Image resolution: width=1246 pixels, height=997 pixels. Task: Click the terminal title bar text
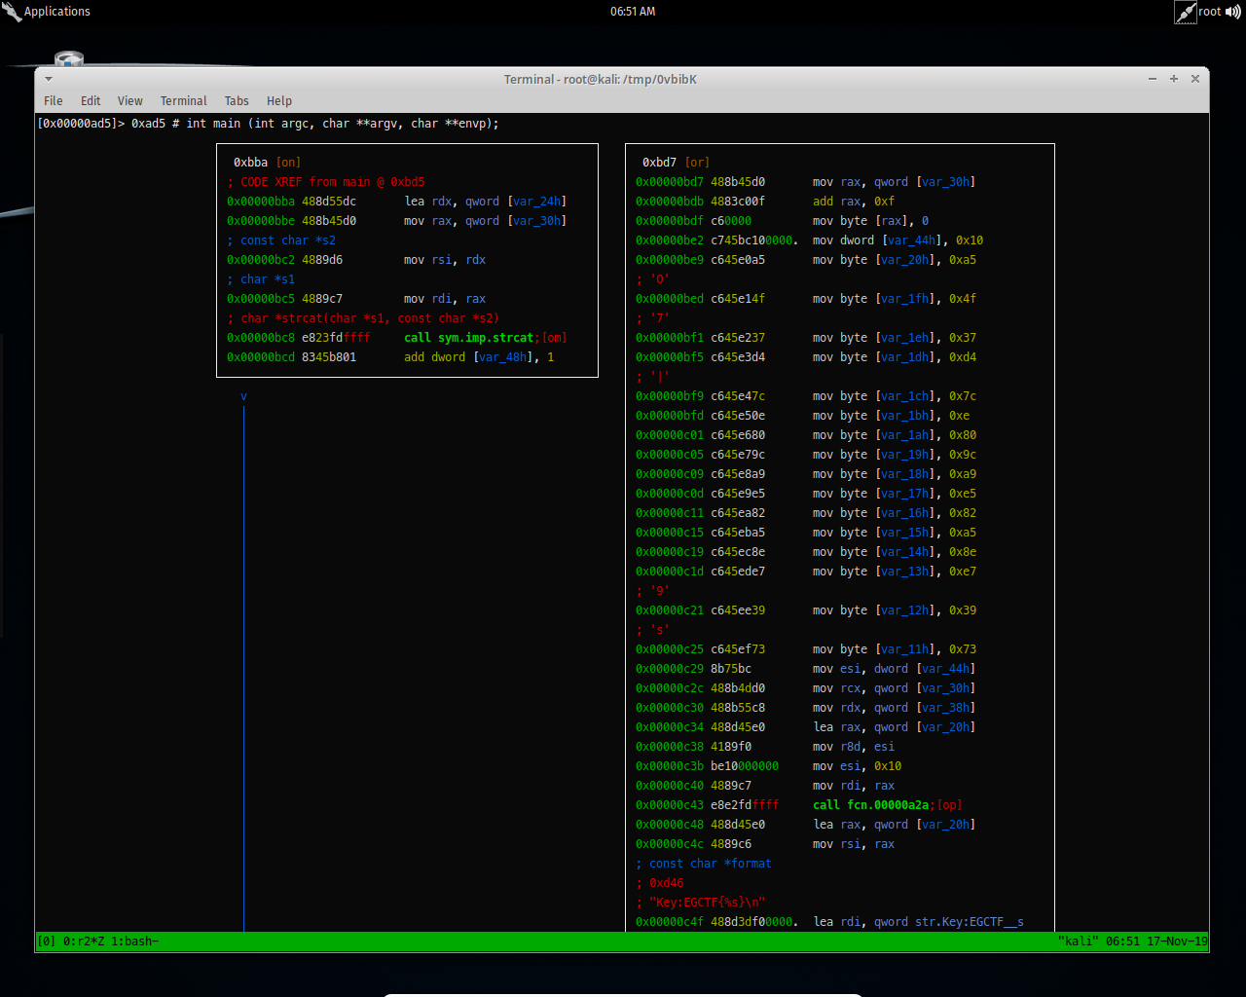click(x=601, y=79)
